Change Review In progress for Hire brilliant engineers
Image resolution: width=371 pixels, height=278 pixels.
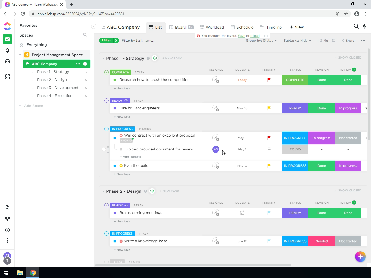348,108
